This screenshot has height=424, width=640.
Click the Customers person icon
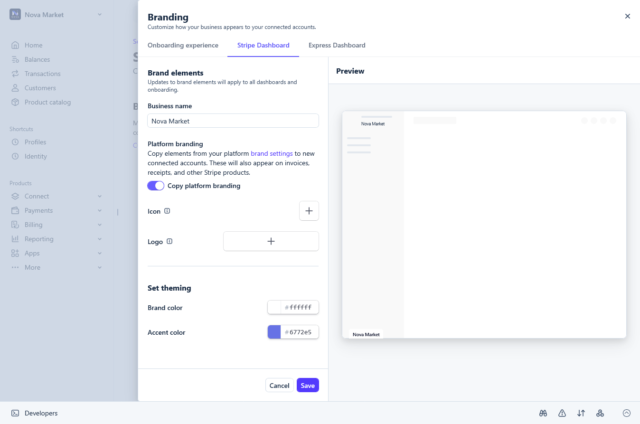click(15, 88)
